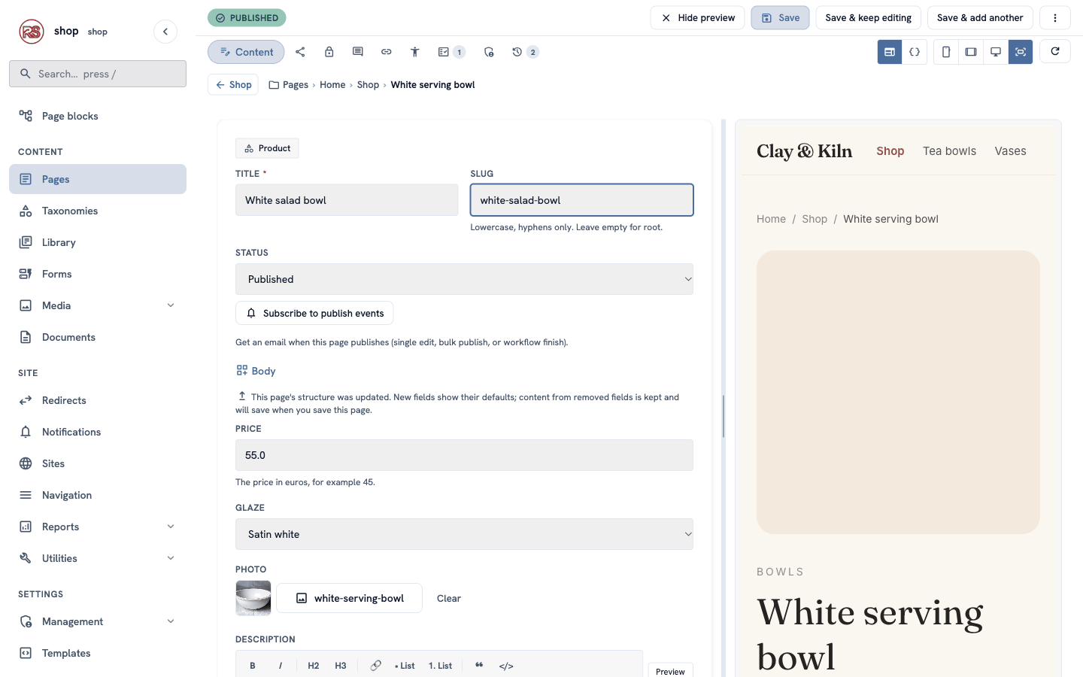Open the three-dot more actions menu
This screenshot has height=677, width=1083.
pyautogui.click(x=1055, y=18)
